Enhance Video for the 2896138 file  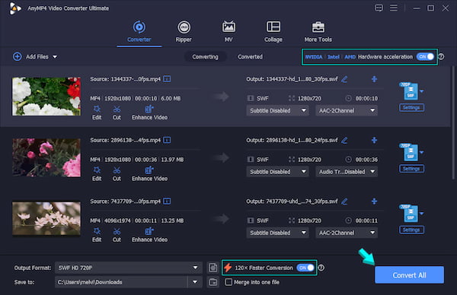[149, 174]
